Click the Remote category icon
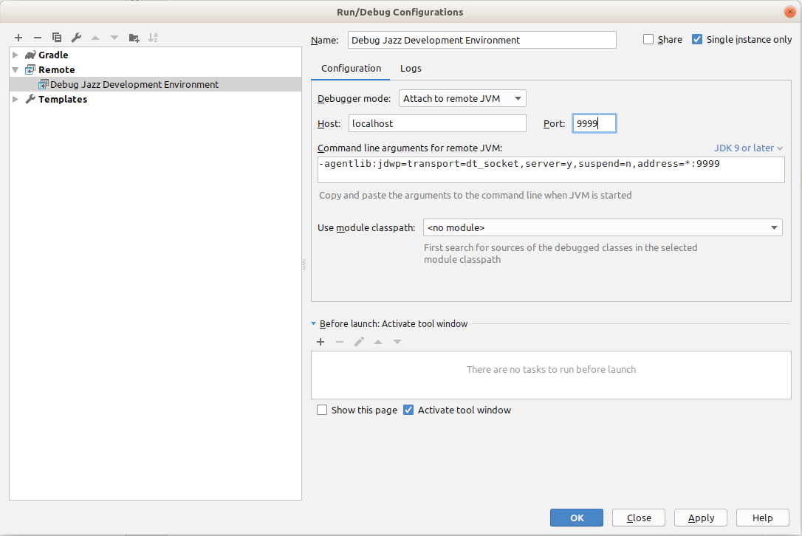 point(31,69)
